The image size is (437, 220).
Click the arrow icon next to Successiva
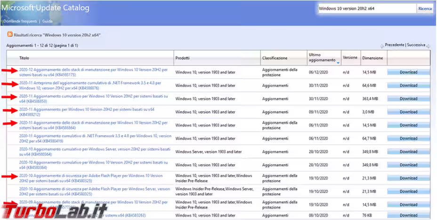[429, 46]
